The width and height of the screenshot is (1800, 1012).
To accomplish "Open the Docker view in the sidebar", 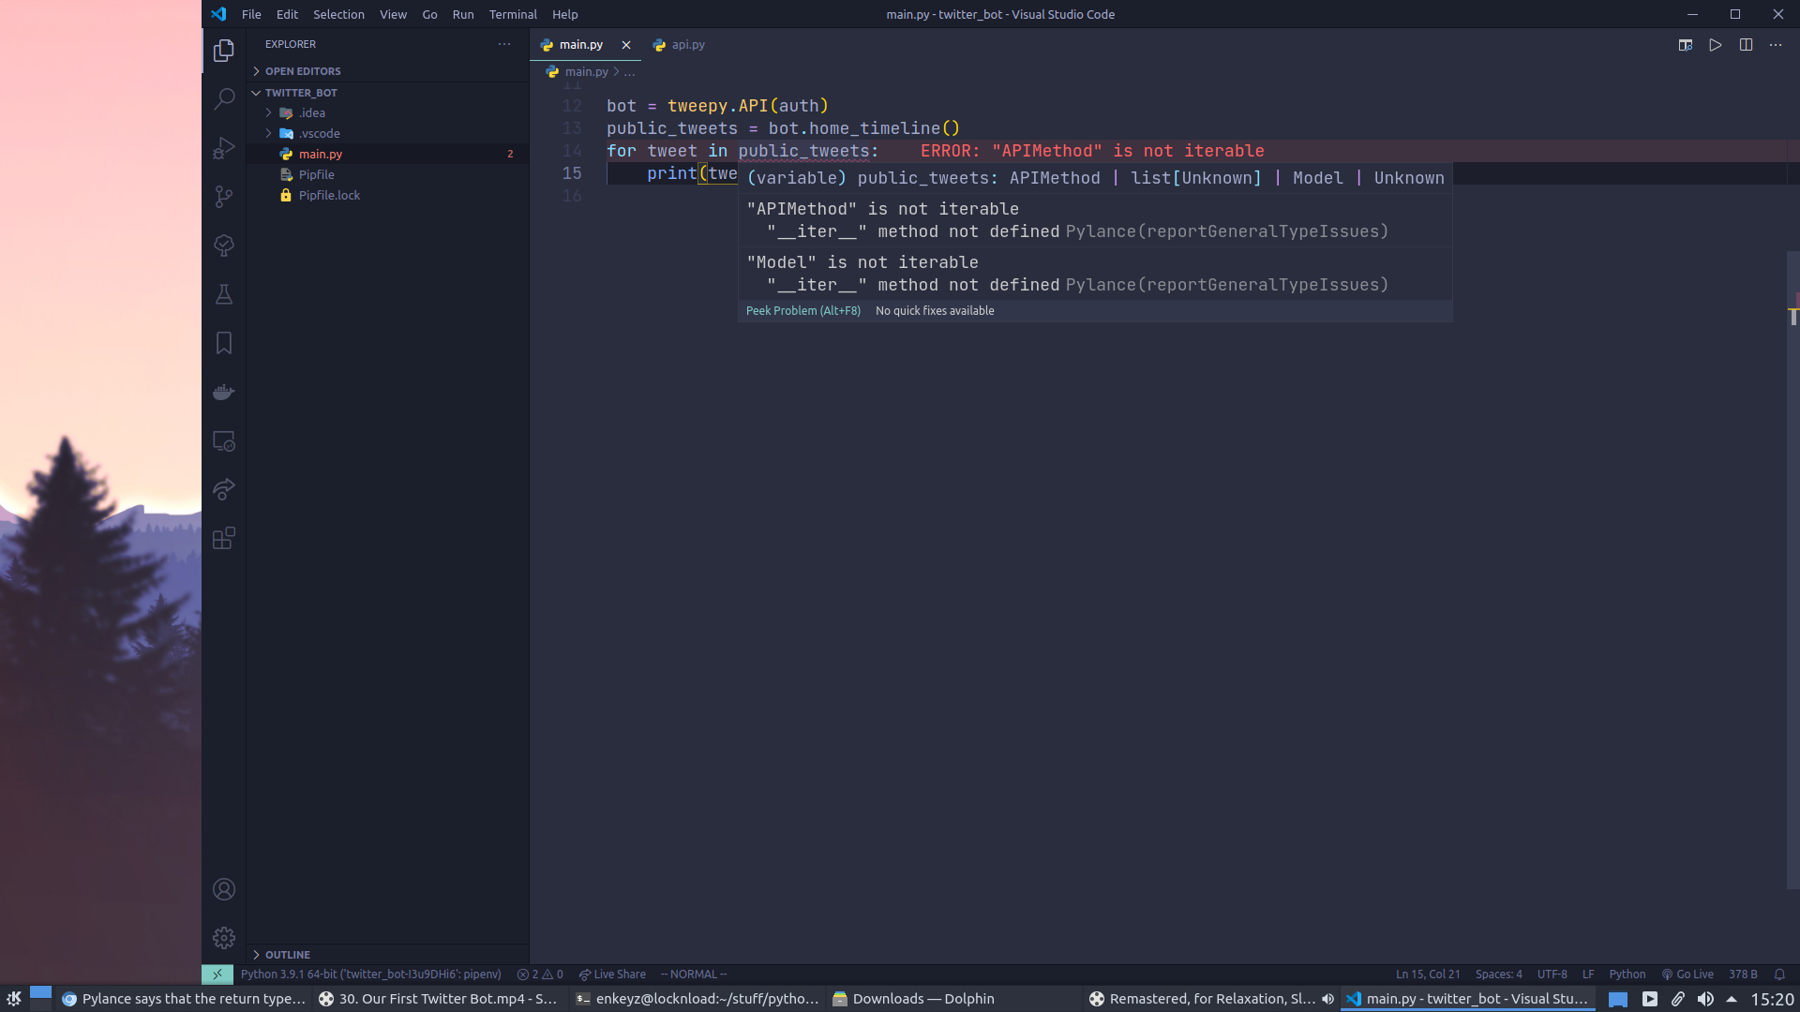I will (223, 392).
